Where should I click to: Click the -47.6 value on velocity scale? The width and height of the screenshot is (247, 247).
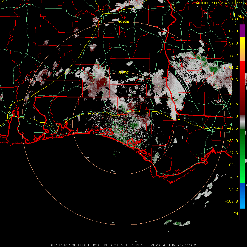(232, 153)
